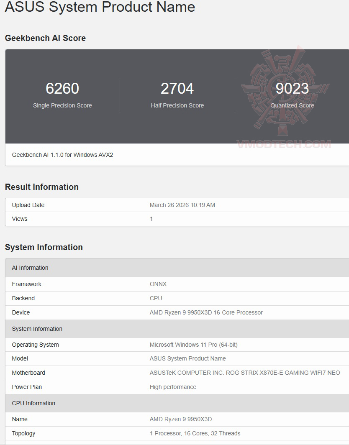
Task: Click the Motherboard row label
Action: click(x=28, y=373)
